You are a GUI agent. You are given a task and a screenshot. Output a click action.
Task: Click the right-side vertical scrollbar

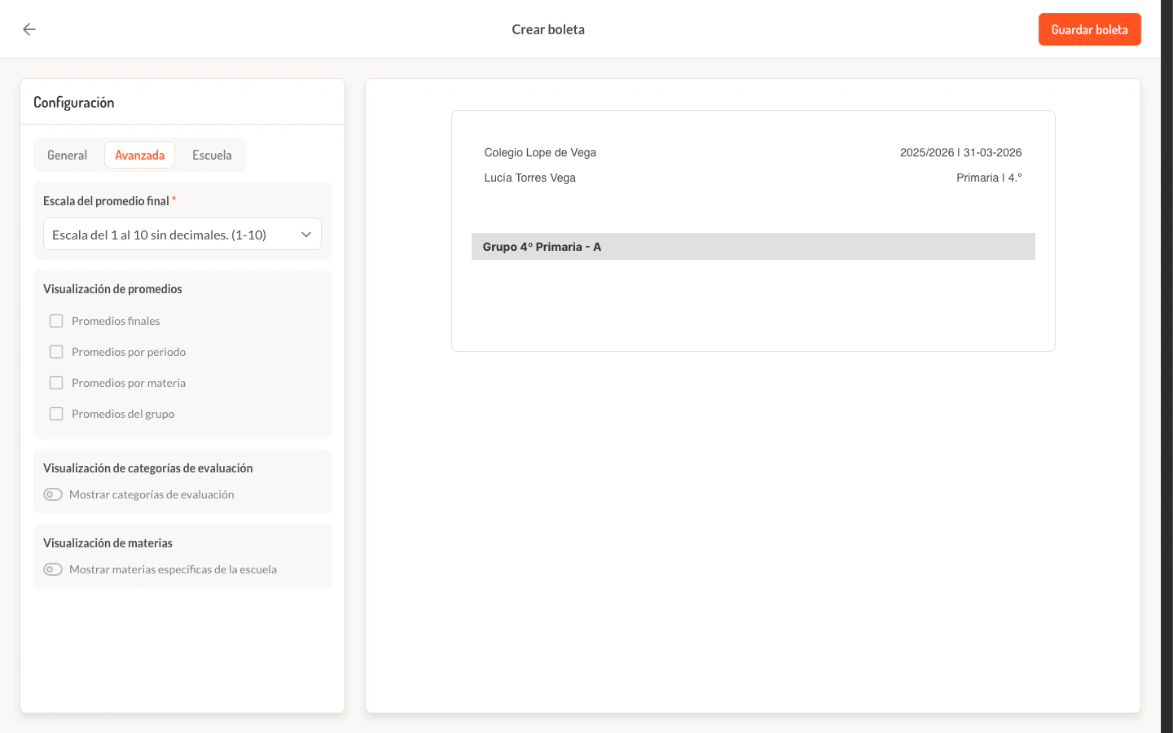pyautogui.click(x=1166, y=366)
